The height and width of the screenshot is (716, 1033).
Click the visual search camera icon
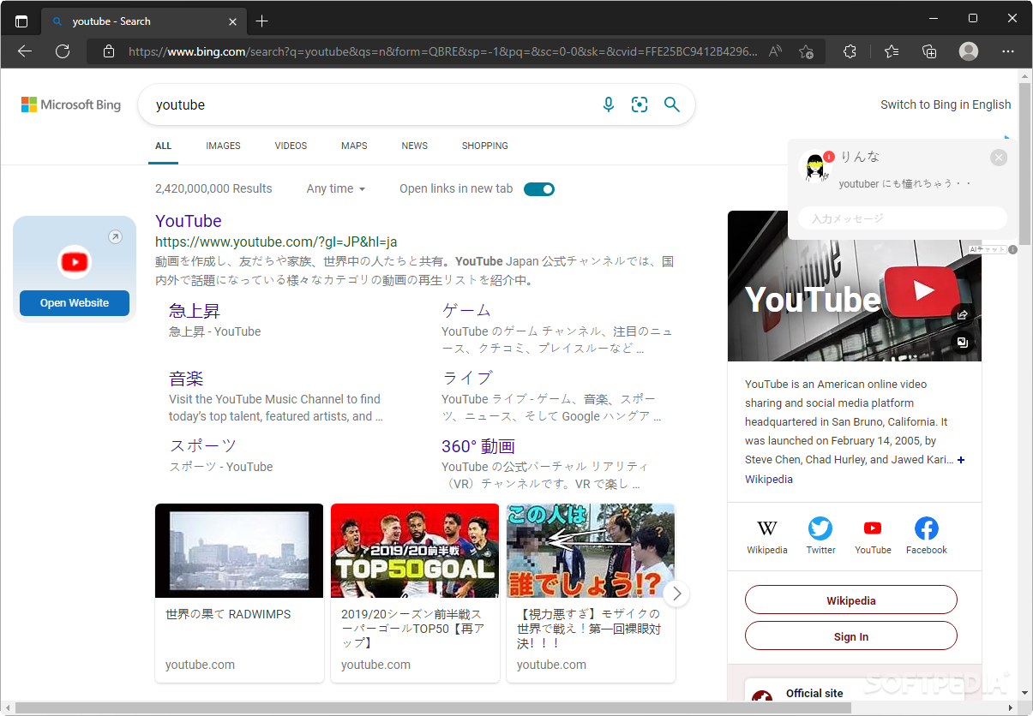coord(640,104)
